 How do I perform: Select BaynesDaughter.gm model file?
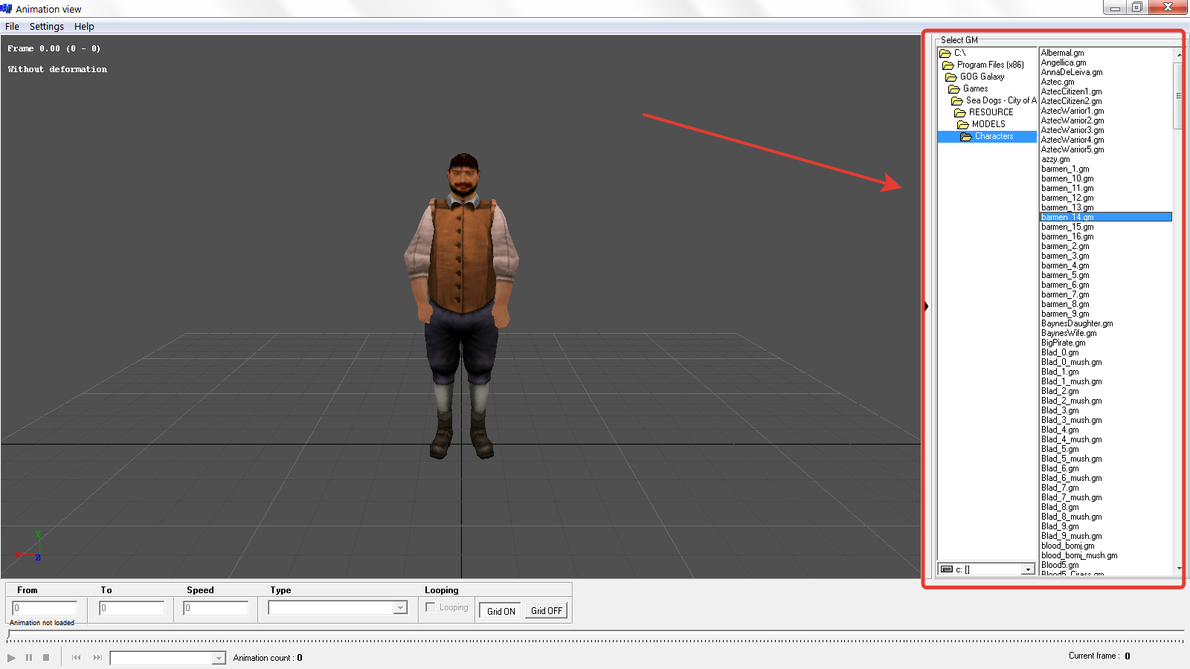pos(1077,323)
